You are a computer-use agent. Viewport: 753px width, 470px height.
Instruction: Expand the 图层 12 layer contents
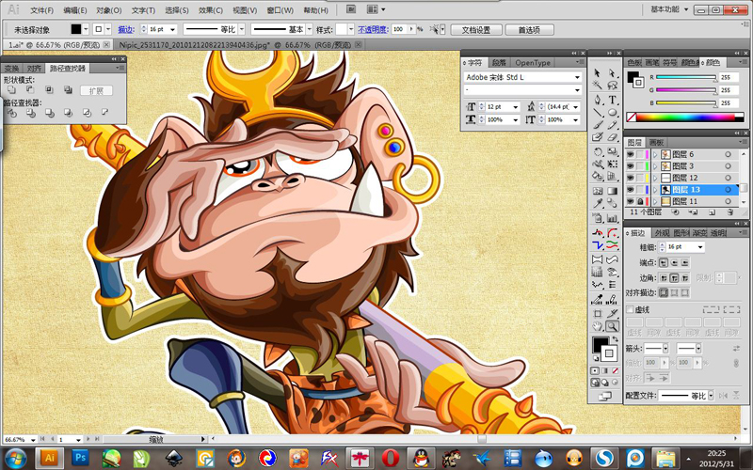(x=655, y=178)
